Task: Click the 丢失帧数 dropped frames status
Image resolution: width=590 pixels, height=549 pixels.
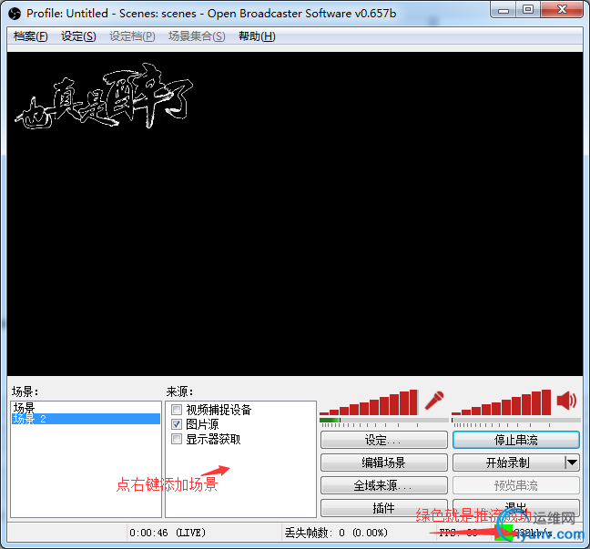Action: [x=336, y=533]
